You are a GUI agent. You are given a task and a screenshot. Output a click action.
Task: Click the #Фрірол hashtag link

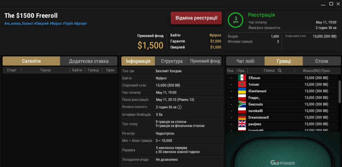tap(56, 23)
